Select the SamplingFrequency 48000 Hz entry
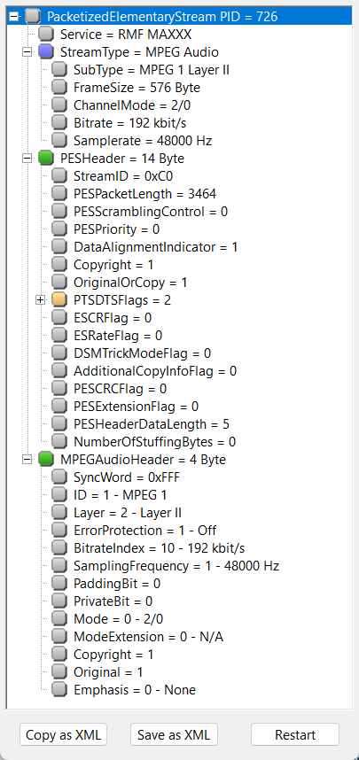Screen dimensions: 359x760 click(x=176, y=566)
